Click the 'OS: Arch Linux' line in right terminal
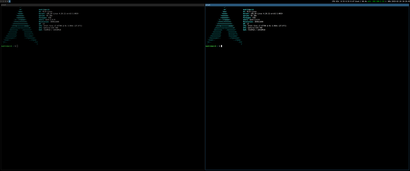 250,11
